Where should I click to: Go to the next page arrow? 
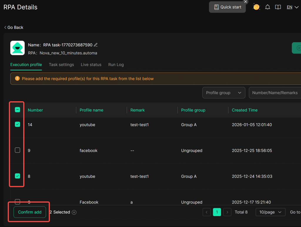click(x=227, y=212)
